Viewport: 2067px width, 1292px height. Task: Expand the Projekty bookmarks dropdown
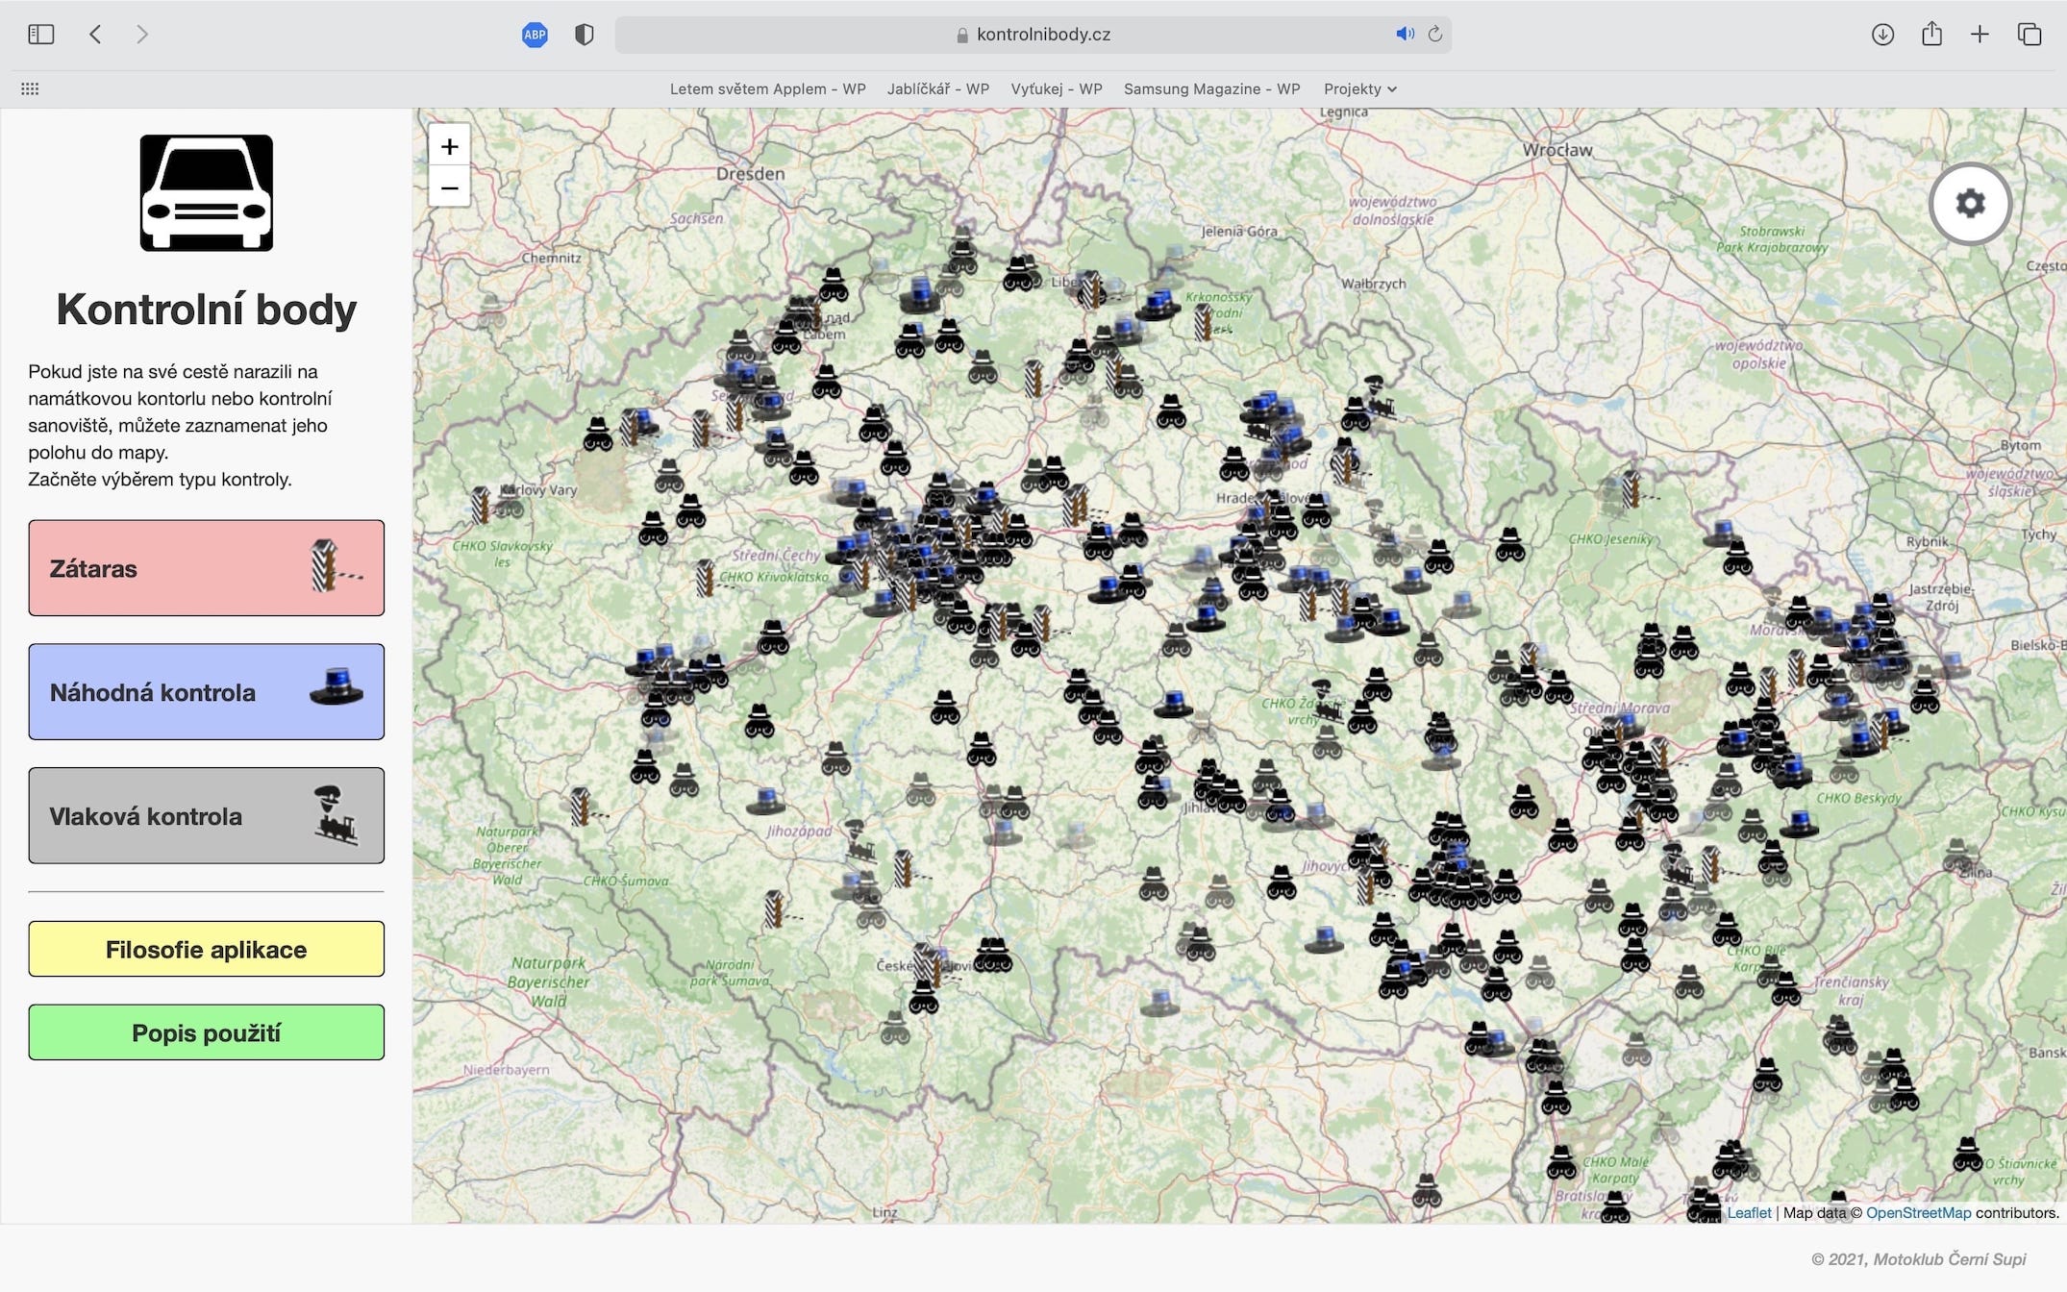tap(1359, 88)
